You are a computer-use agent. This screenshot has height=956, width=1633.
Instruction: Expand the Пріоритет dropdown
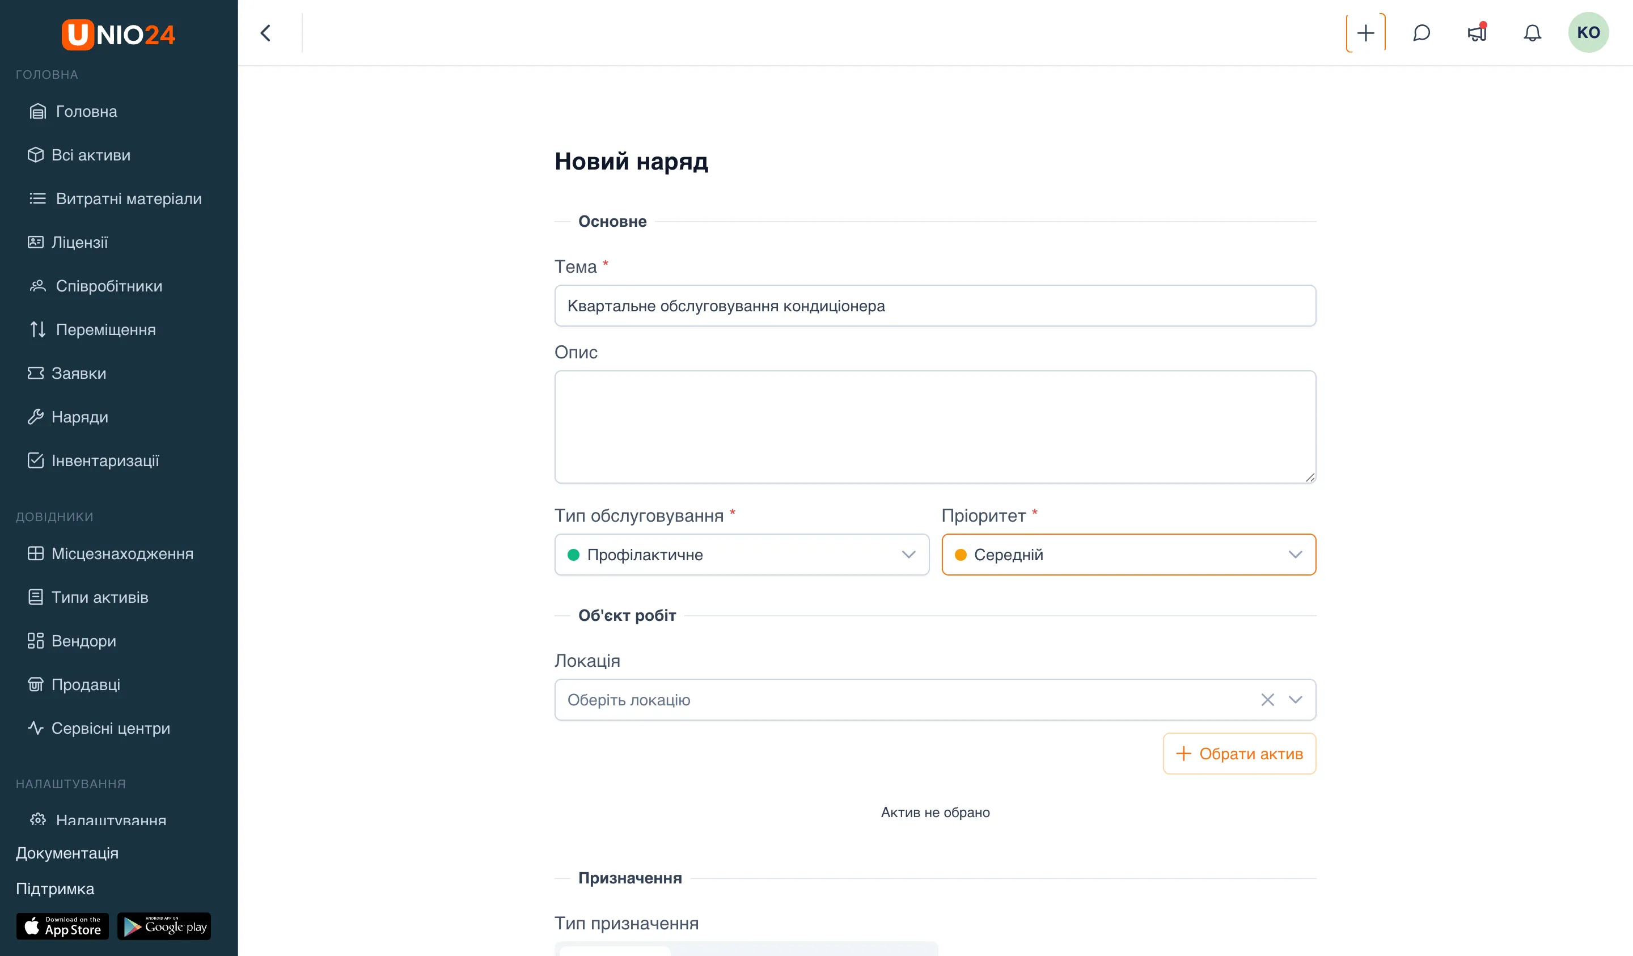pos(1128,554)
